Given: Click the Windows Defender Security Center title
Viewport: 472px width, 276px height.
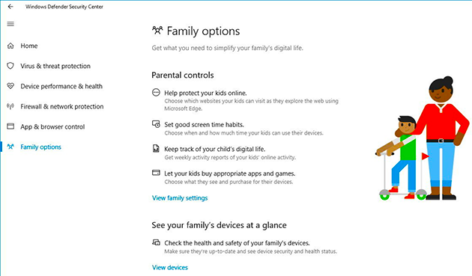Looking at the screenshot, I should tap(64, 7).
